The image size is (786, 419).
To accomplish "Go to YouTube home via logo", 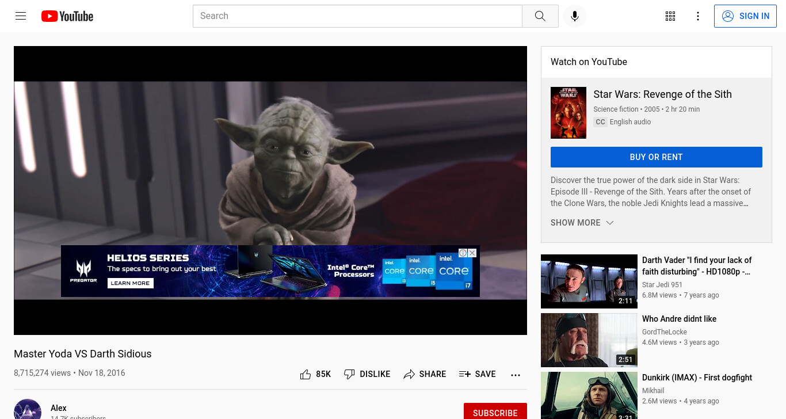I will pos(67,16).
